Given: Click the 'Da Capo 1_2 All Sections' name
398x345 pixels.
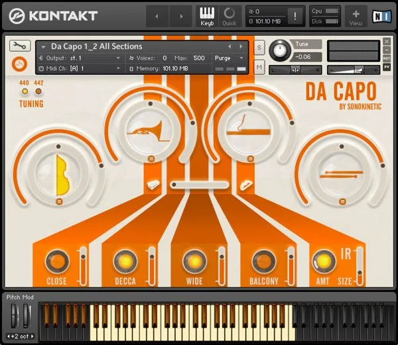Looking at the screenshot, I should click(97, 46).
